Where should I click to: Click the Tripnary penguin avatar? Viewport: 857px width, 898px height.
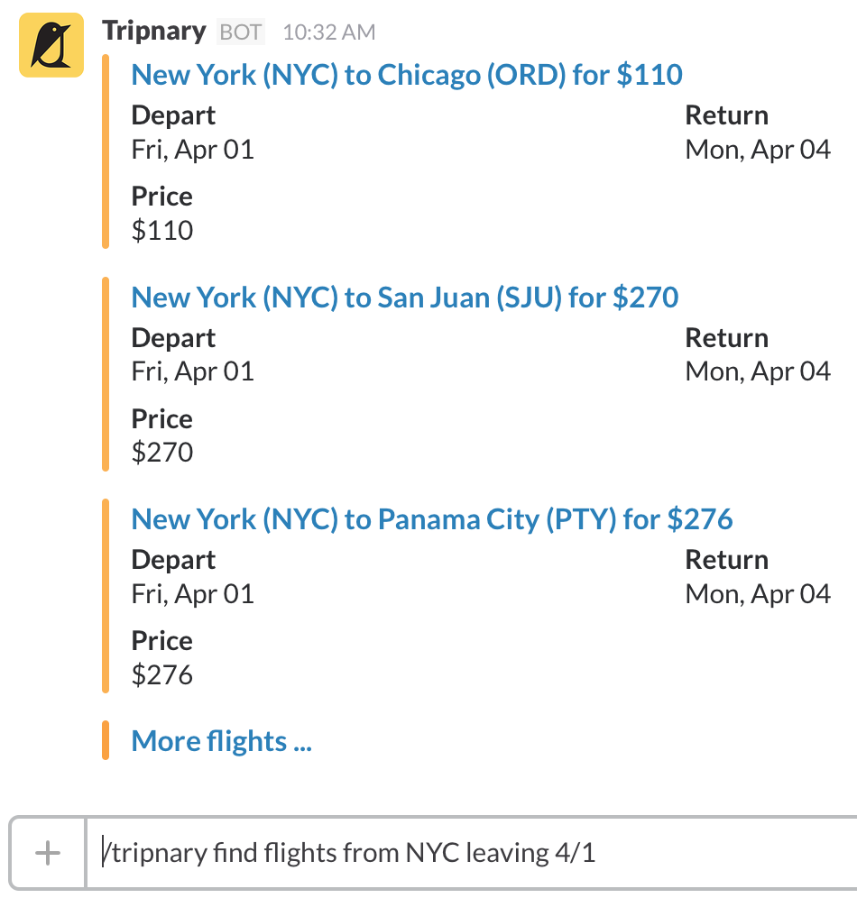(x=51, y=46)
